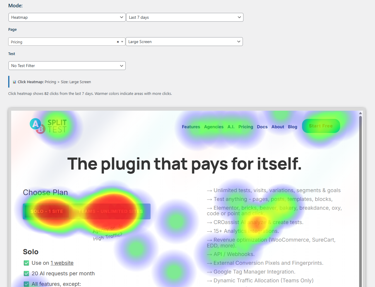375x287 pixels.
Task: Open the Pricing page selector
Action: click(63, 42)
